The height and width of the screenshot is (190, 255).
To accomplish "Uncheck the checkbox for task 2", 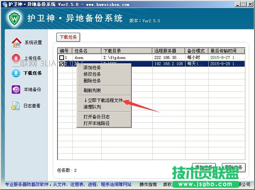I will pyautogui.click(x=62, y=64).
